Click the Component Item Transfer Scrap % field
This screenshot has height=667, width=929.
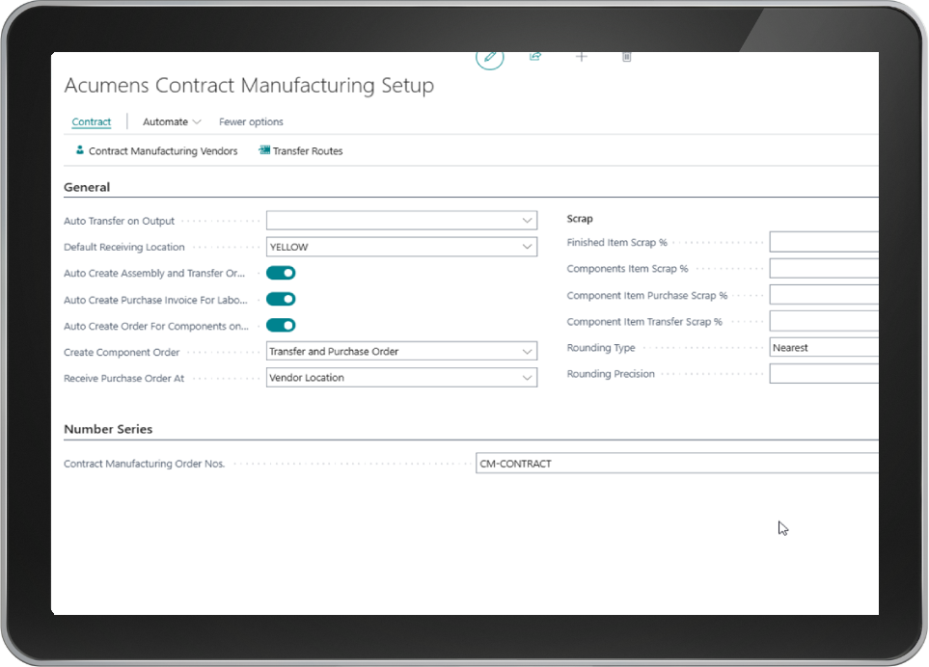824,321
